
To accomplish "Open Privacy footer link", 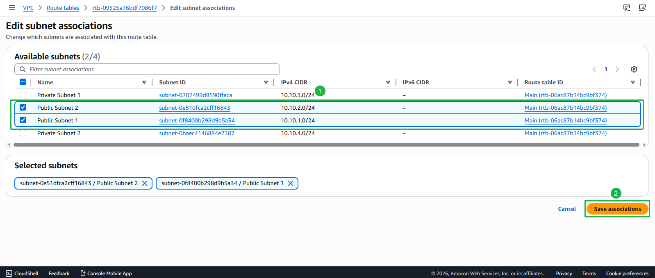I will point(564,273).
